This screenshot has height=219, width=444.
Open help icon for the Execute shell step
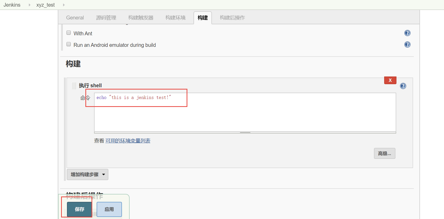click(x=403, y=86)
